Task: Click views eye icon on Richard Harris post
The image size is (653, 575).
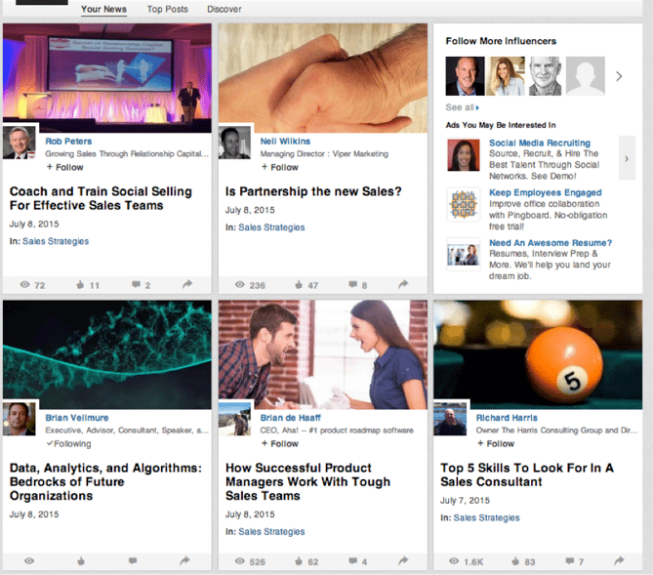Action: [x=454, y=560]
